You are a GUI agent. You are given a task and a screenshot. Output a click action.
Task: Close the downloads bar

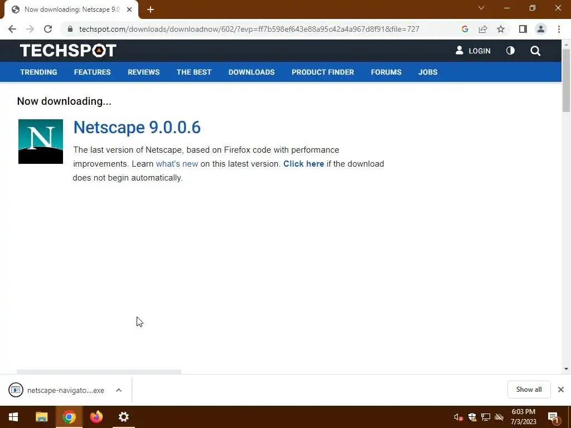[561, 390]
